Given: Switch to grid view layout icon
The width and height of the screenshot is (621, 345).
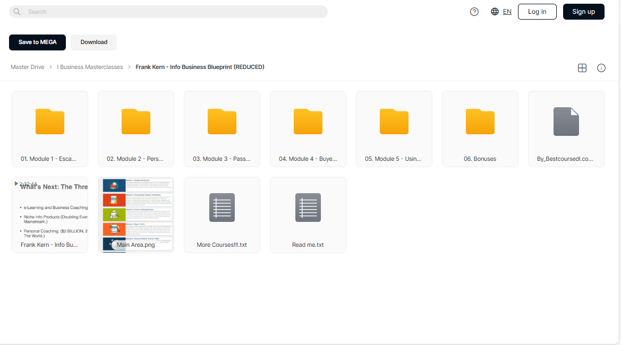Looking at the screenshot, I should pos(582,68).
